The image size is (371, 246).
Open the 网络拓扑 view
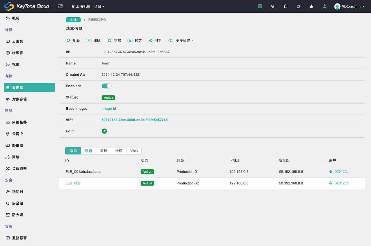pyautogui.click(x=19, y=122)
